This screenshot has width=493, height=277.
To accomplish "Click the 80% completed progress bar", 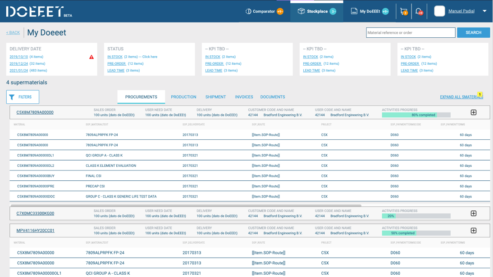I will [415, 115].
